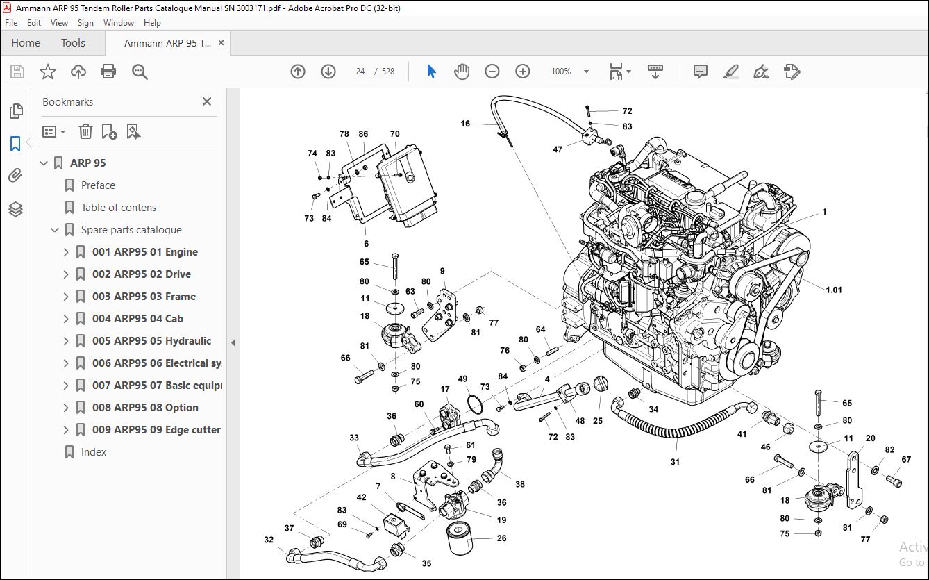The height and width of the screenshot is (580, 929).
Task: Open the Layers side panel
Action: point(15,208)
